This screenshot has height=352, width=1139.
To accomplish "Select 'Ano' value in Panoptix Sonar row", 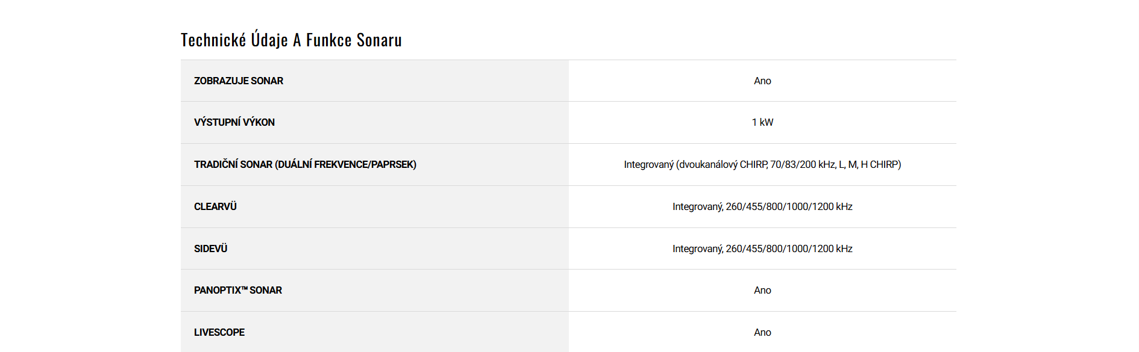I will (x=762, y=290).
